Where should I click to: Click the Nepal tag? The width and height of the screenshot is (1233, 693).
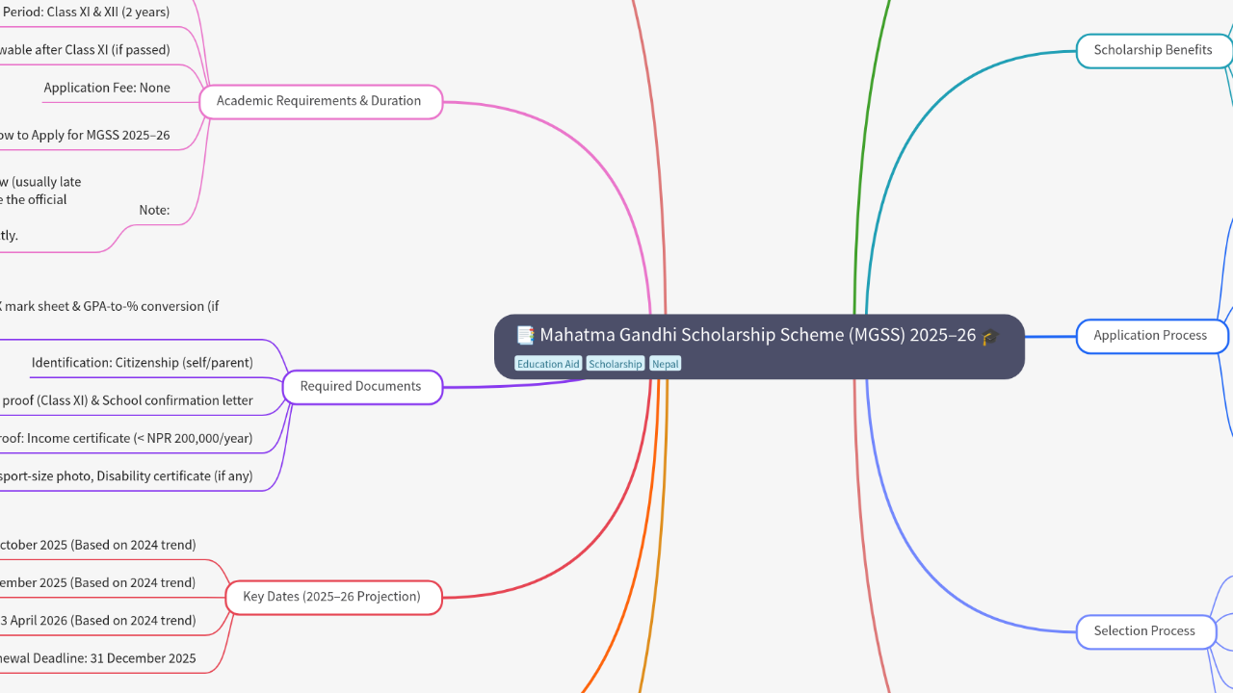click(665, 364)
